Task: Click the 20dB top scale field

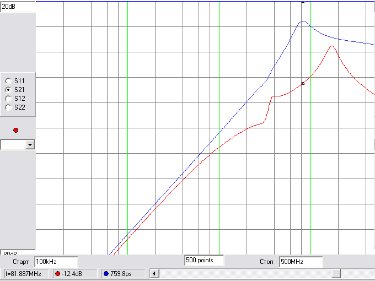Action: [x=18, y=6]
